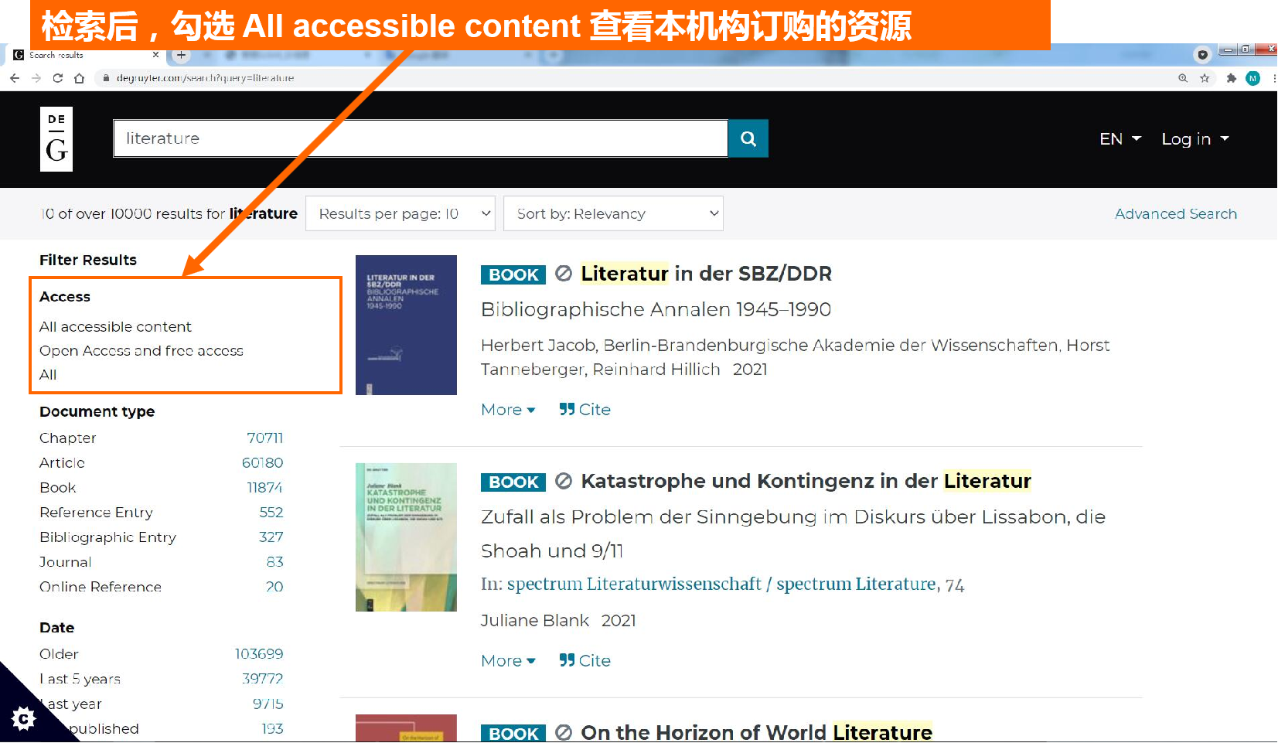This screenshot has height=743, width=1278.
Task: Expand EN language selector
Action: (x=1120, y=139)
